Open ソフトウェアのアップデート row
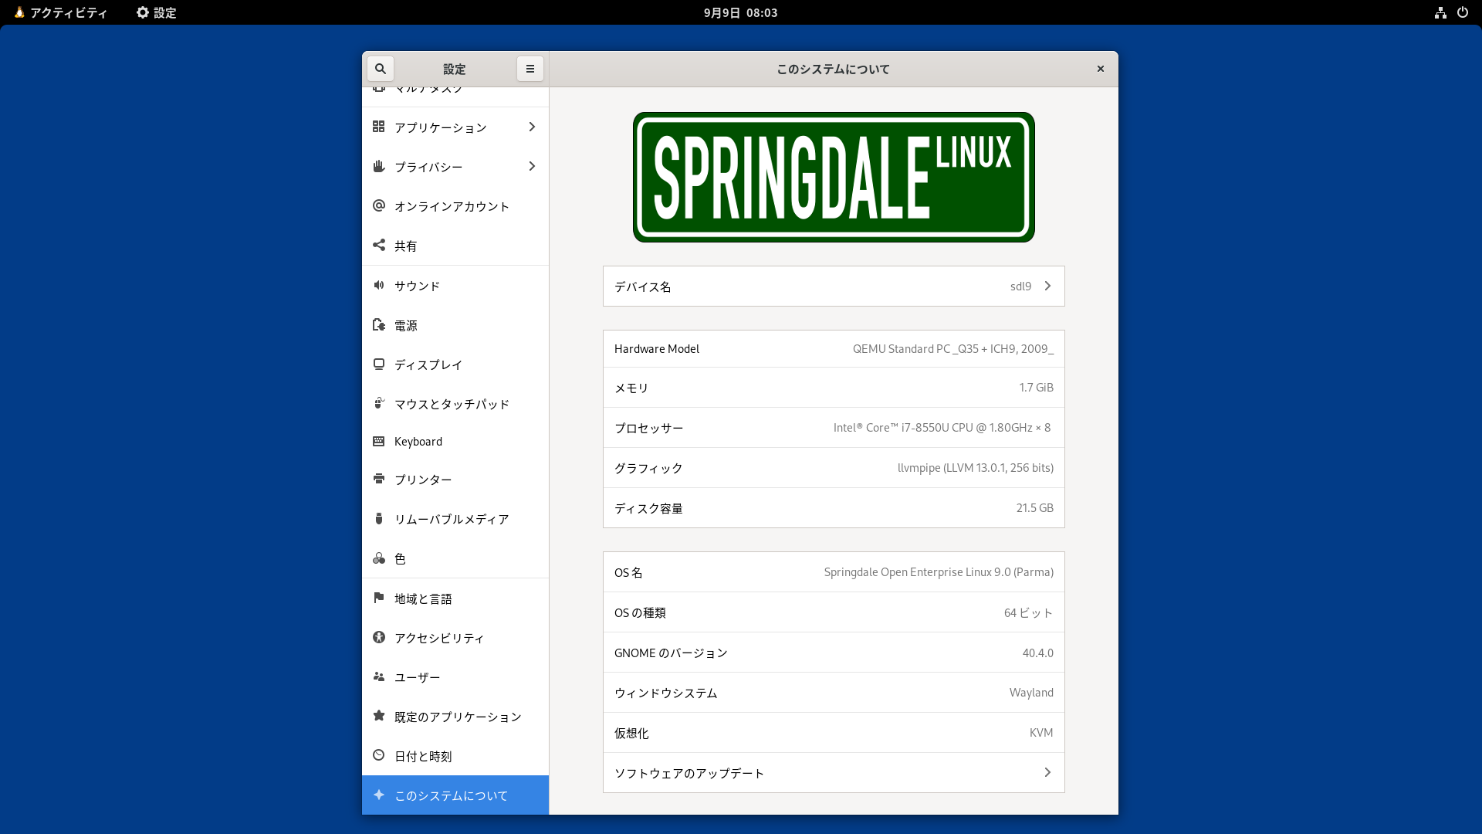 coord(834,773)
